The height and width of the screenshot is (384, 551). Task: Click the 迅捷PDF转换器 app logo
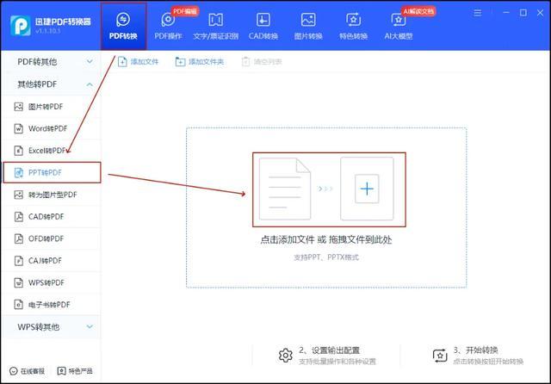click(x=21, y=26)
